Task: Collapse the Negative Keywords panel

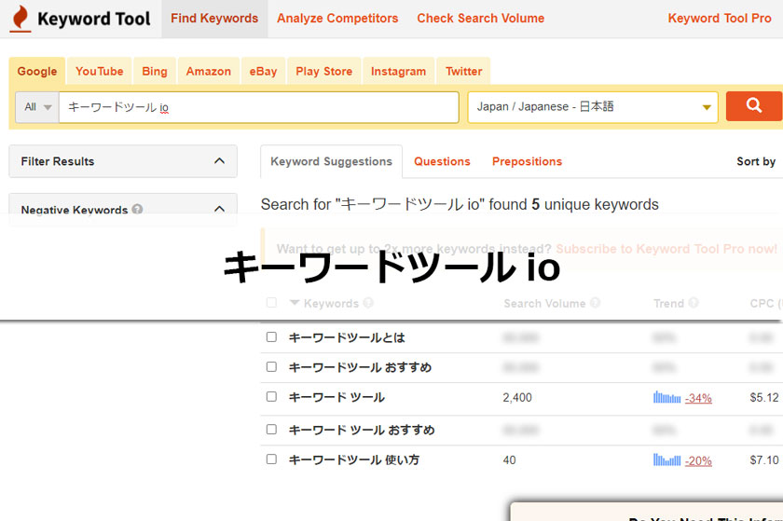Action: tap(219, 209)
